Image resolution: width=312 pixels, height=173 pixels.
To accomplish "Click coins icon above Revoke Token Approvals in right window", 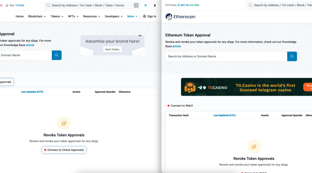I will (x=254, y=147).
